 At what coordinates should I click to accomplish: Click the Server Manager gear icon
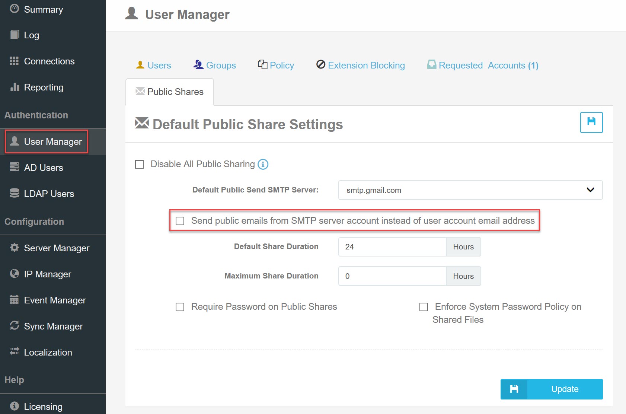(x=15, y=247)
